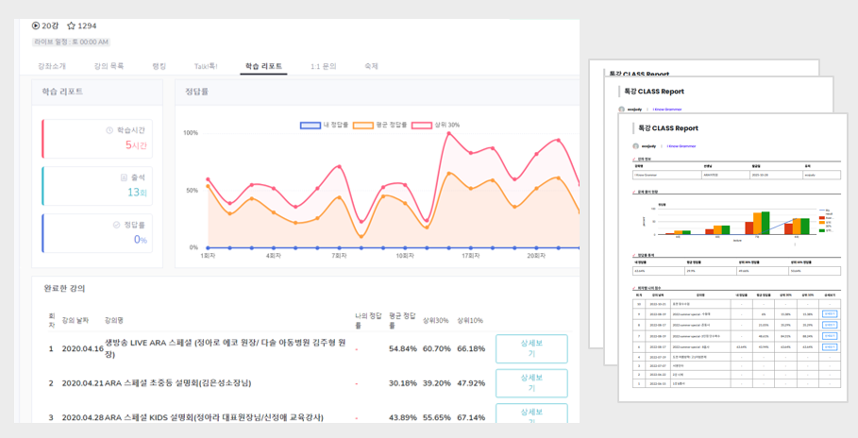858x438 pixels.
Task: Go to the 1:1 문의 tab
Action: (323, 66)
